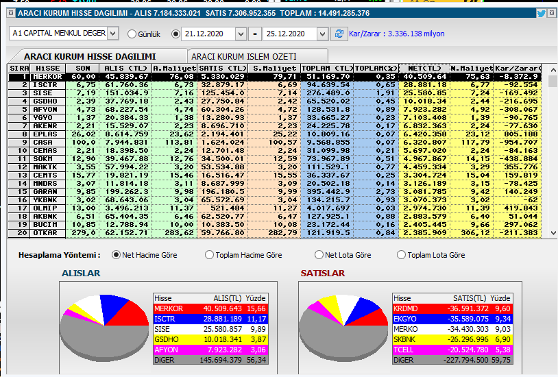Sort by SATIS (TL) column header
The width and height of the screenshot is (558, 377).
coord(222,69)
